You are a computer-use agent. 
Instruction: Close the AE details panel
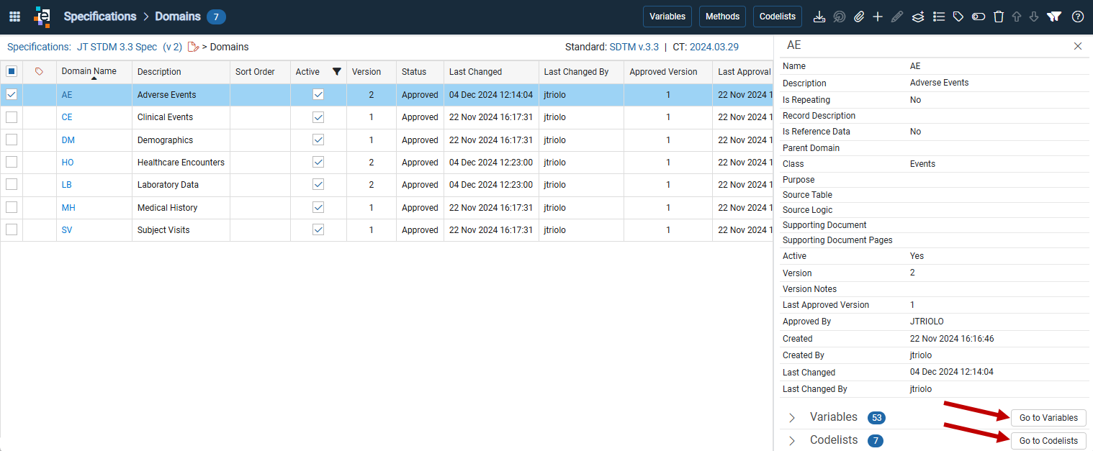point(1078,46)
